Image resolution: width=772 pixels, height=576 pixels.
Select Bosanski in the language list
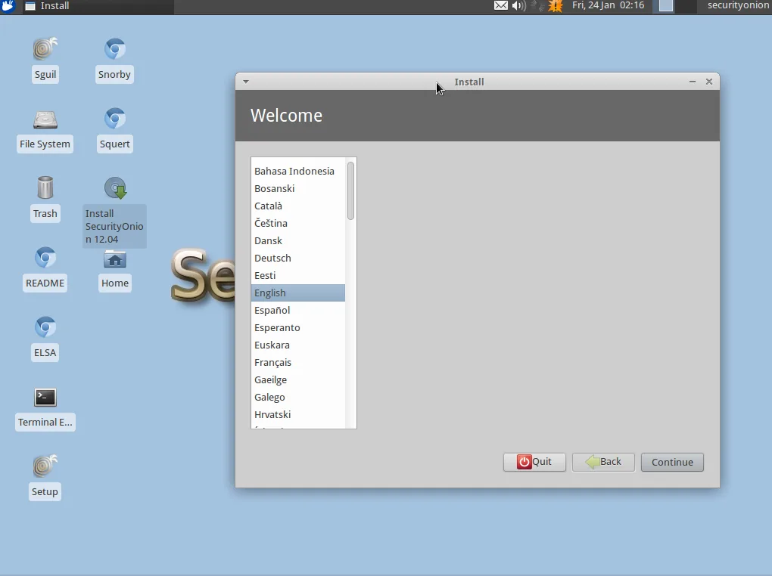pos(298,188)
